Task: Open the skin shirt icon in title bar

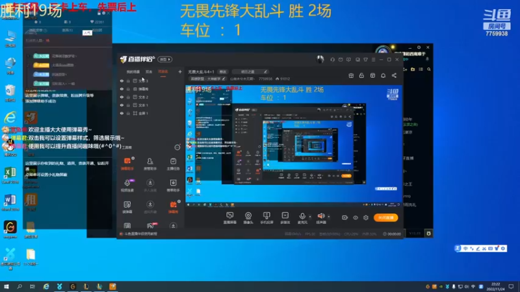Action: click(365, 60)
